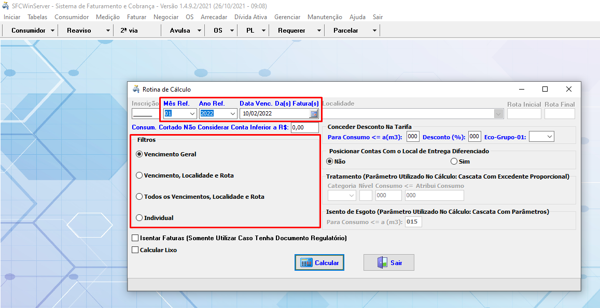Expand the Ano Ref. dropdown
Viewport: 600px width, 308px height.
click(232, 114)
